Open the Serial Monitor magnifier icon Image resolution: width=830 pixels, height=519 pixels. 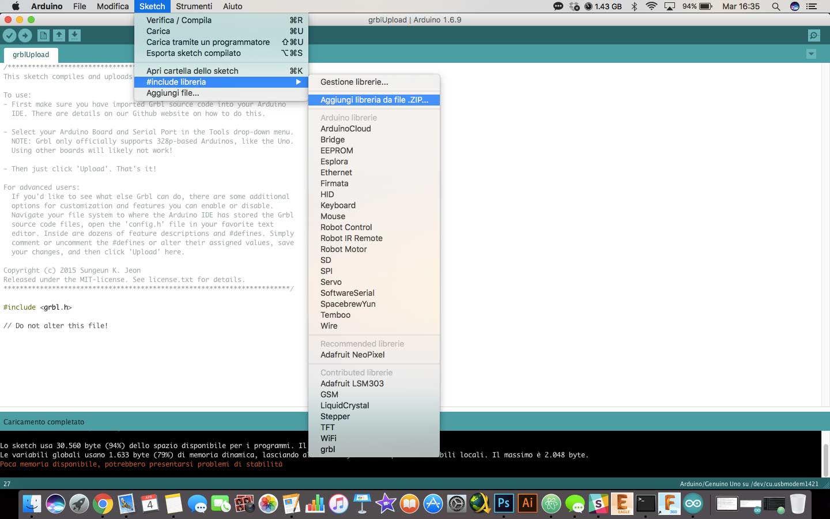tap(814, 36)
